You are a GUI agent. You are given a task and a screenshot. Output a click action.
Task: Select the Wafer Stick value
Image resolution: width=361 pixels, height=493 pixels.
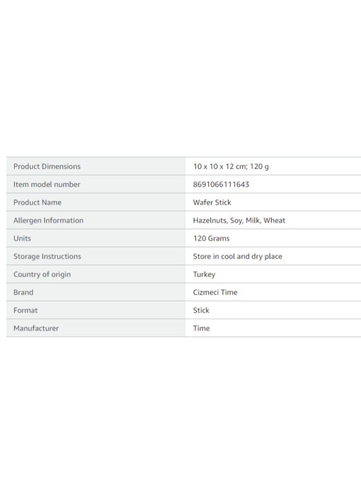click(x=212, y=202)
